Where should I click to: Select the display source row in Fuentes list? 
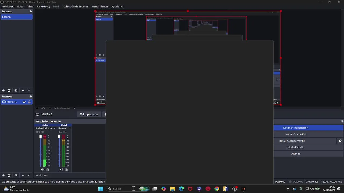point(16,102)
